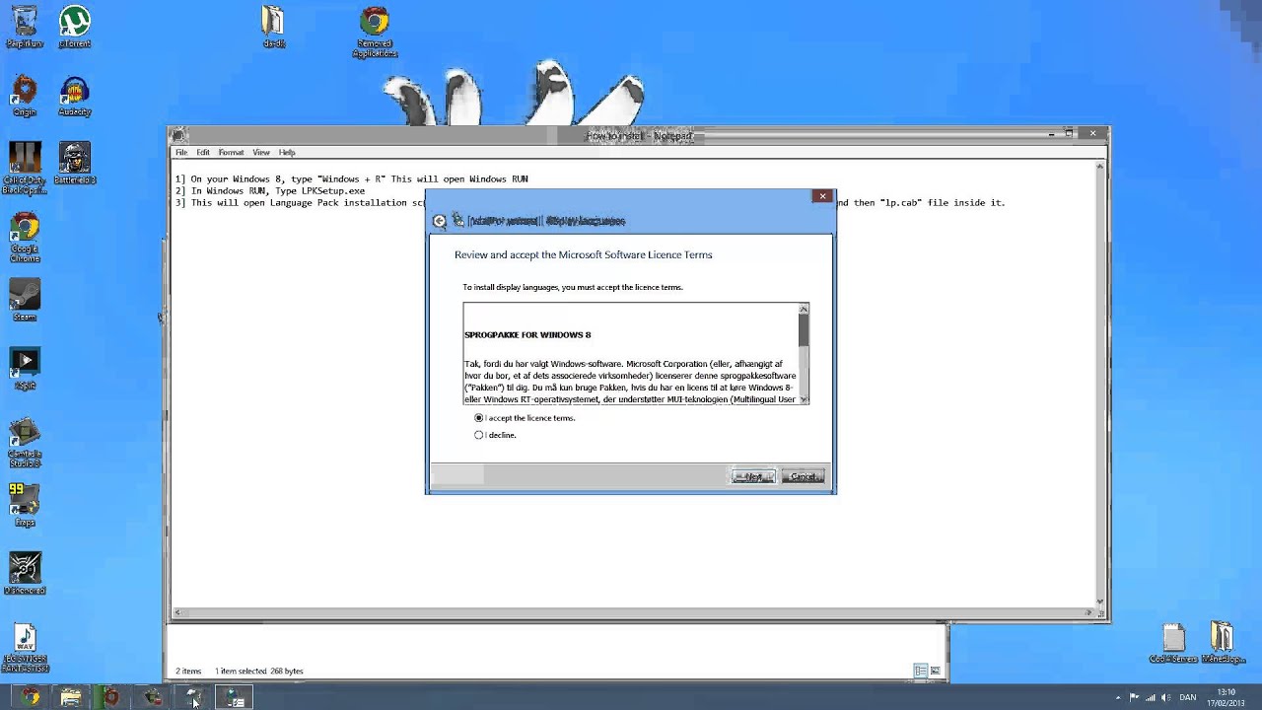Open the Google Chrome desktop shortcut

(25, 237)
